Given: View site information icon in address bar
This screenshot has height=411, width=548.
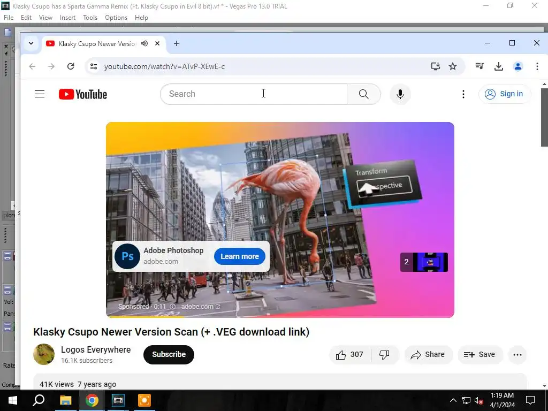Looking at the screenshot, I should click(x=94, y=66).
